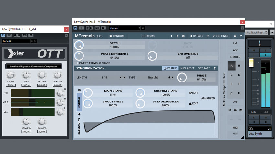Click OTT Depth knob

11,75
